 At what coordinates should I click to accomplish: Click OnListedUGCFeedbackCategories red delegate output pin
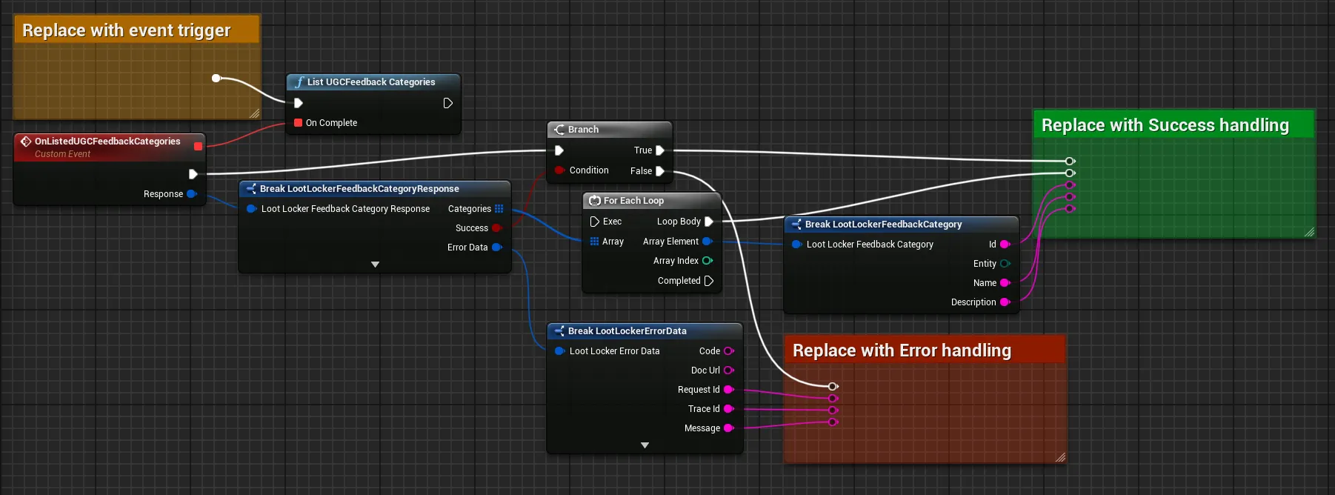click(198, 146)
